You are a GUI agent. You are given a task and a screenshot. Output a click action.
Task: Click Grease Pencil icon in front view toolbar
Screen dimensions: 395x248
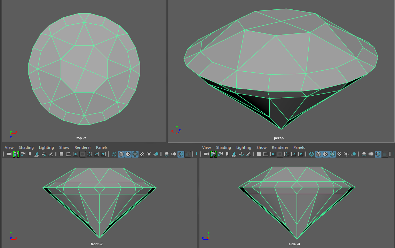(x=51, y=154)
